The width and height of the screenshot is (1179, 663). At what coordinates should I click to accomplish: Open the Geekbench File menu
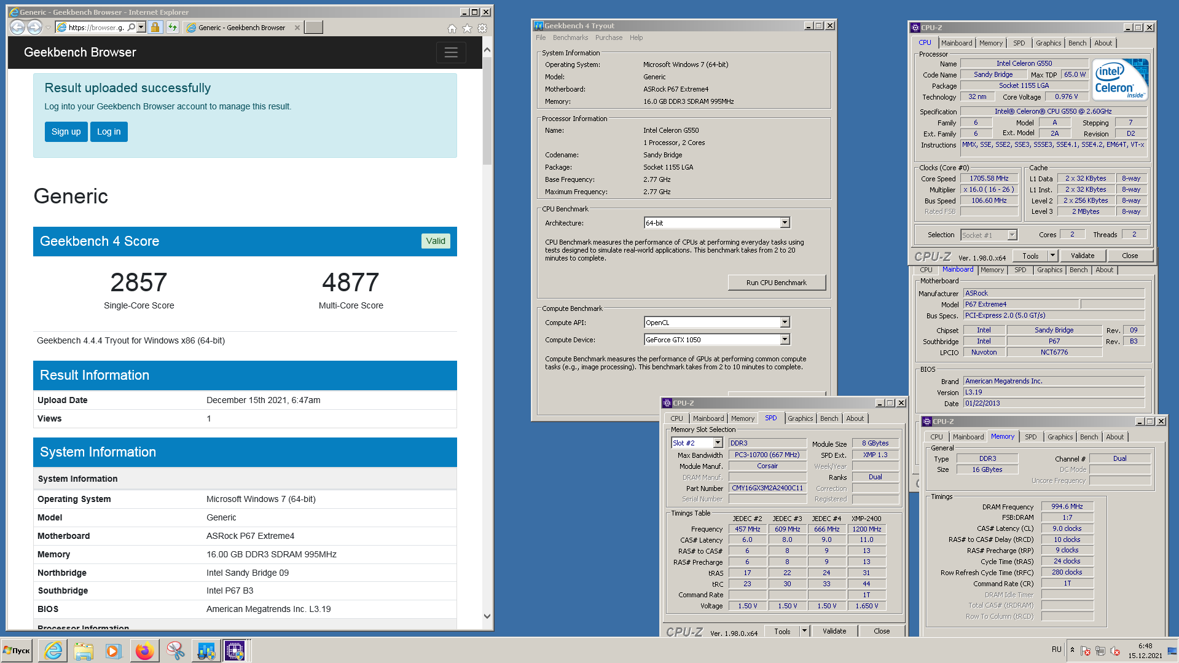(x=541, y=38)
